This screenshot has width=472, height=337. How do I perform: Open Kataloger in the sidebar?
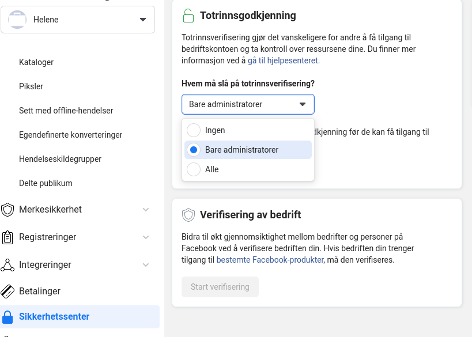tap(36, 62)
